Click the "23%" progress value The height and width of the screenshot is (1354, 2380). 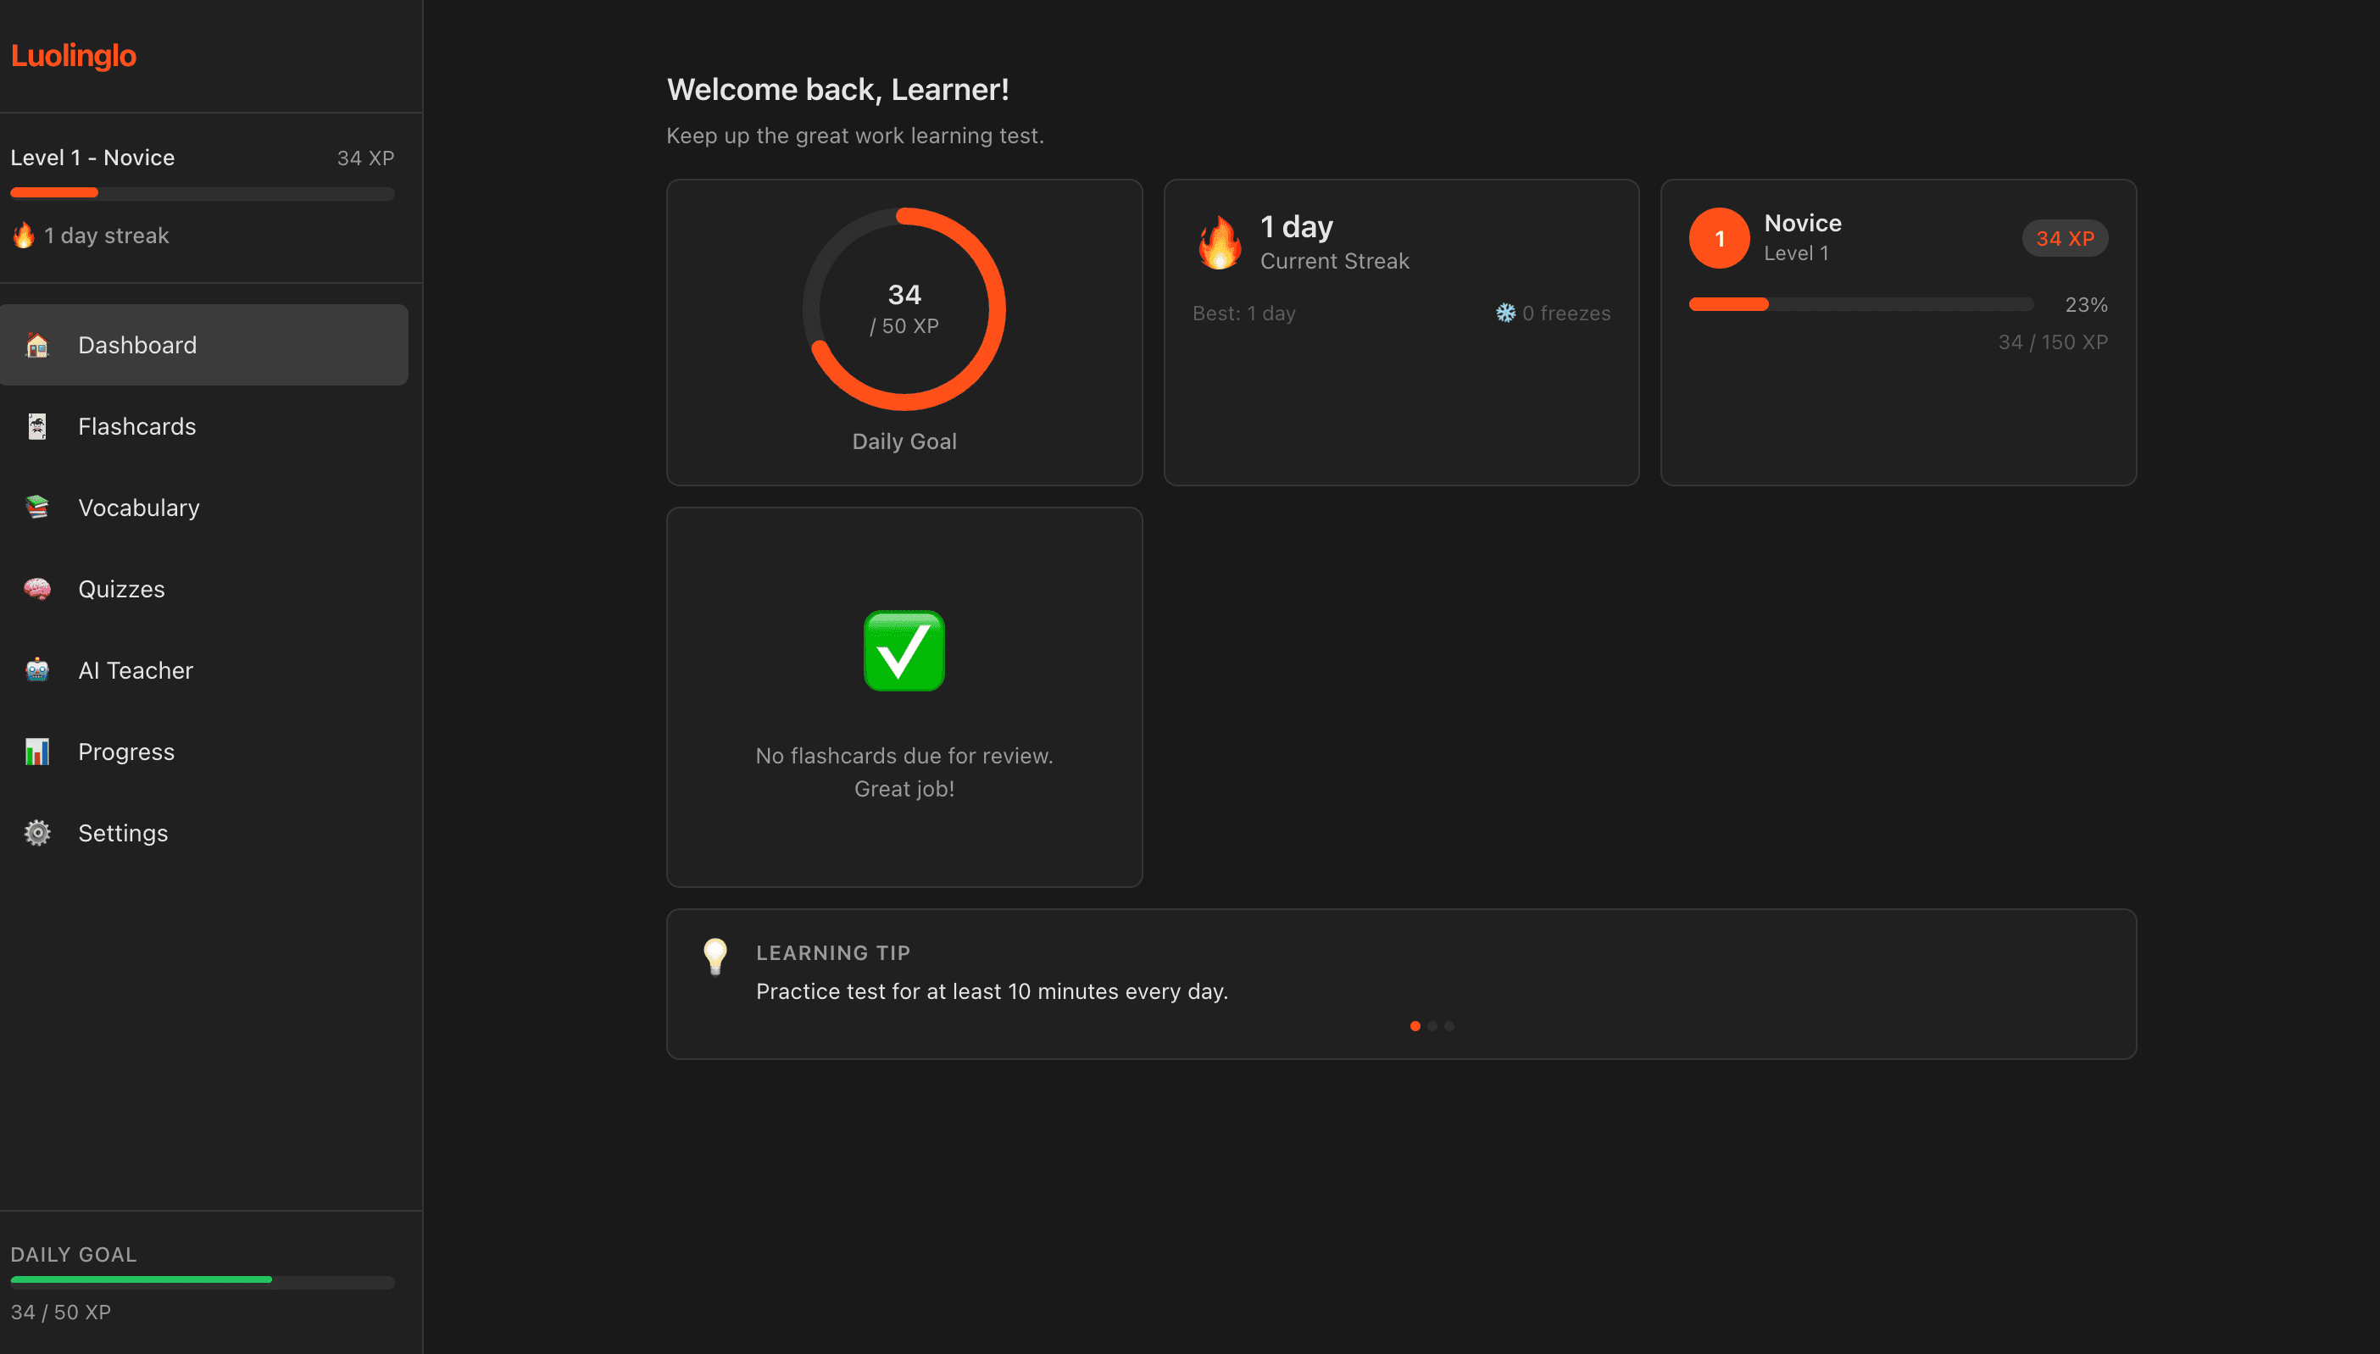[2086, 305]
